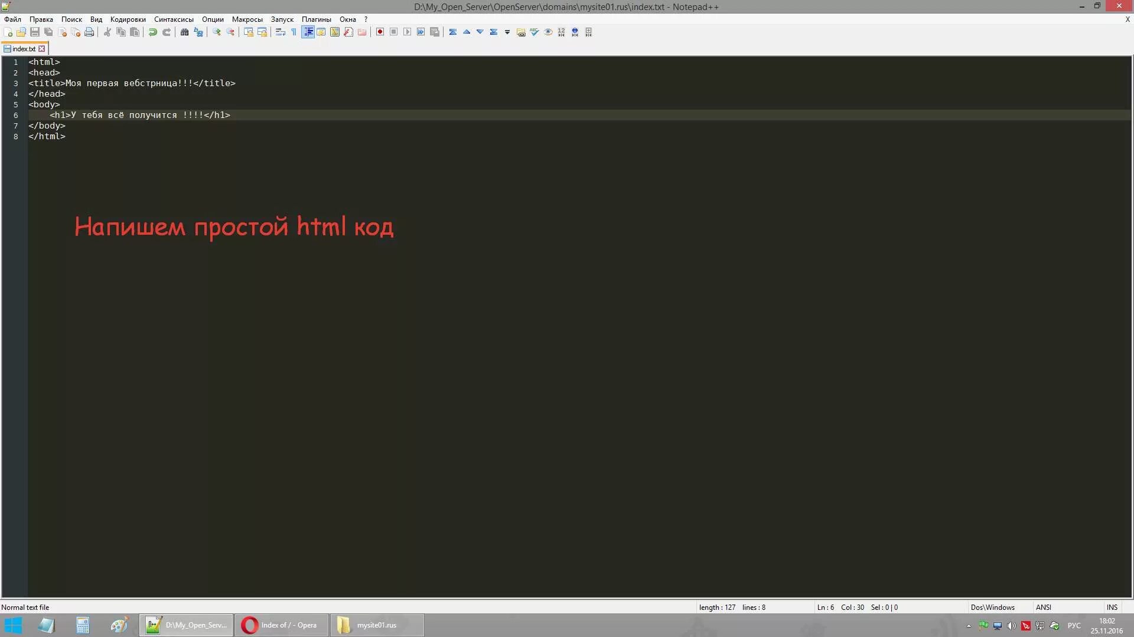This screenshot has height=637, width=1134.
Task: Open the Файл menu
Action: coord(12,19)
